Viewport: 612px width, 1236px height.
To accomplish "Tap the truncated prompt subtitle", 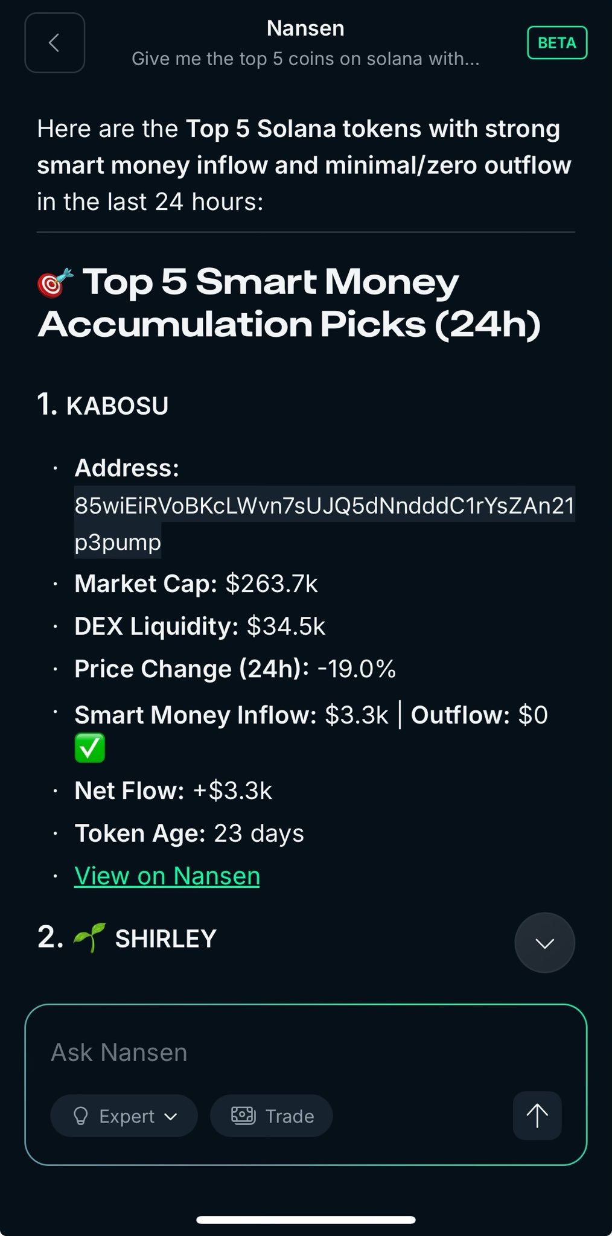I will 305,59.
